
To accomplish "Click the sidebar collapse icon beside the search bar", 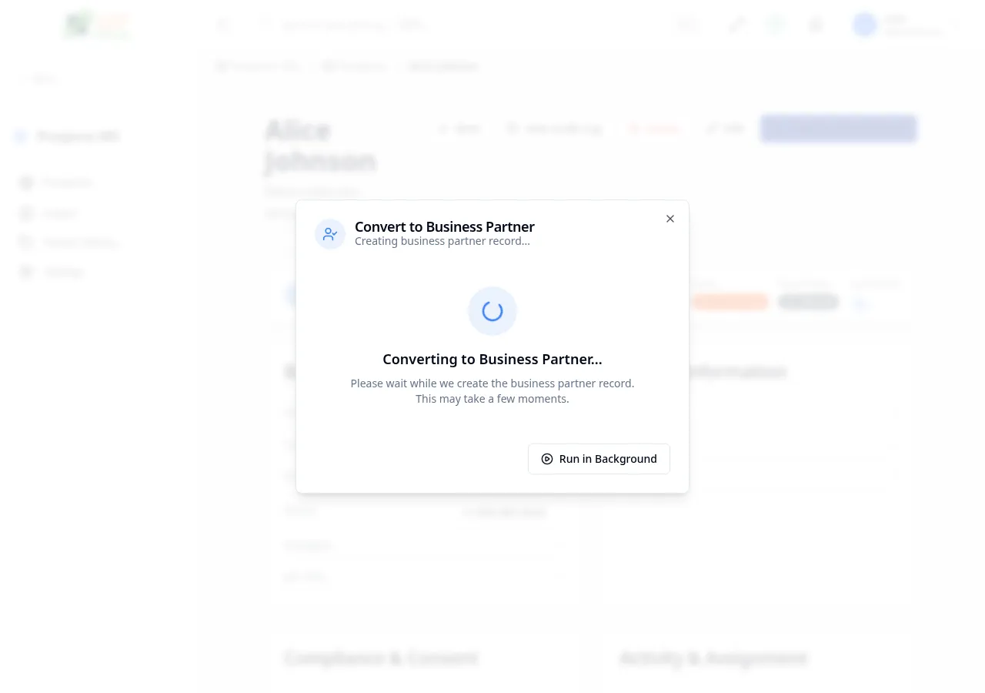I will (222, 25).
